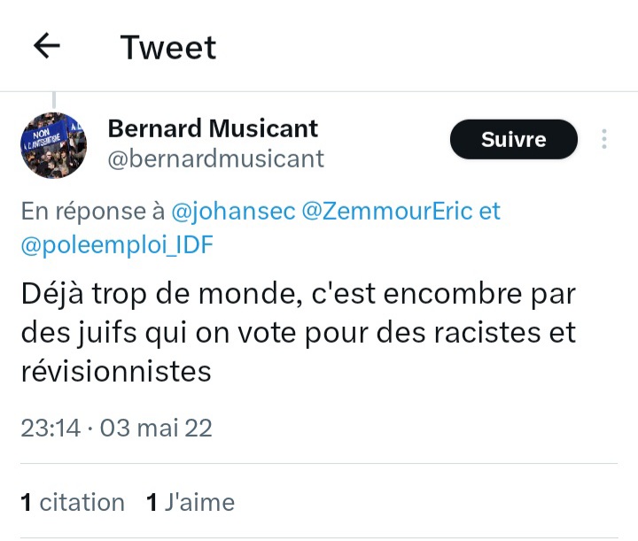
Task: Click the tweet's last line of text
Action: click(116, 371)
